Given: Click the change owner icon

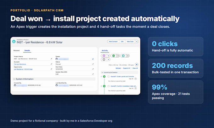Looking at the screenshot, I should (93, 59).
